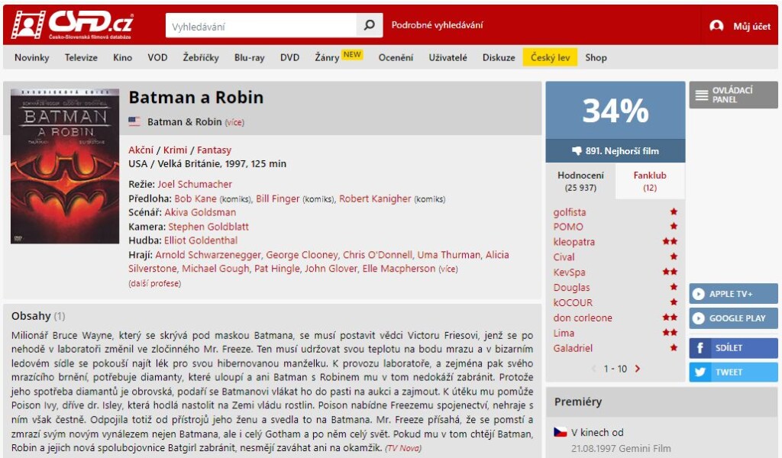Image resolution: width=782 pixels, height=458 pixels.
Task: Open Můj účet account link
Action: pos(751,27)
